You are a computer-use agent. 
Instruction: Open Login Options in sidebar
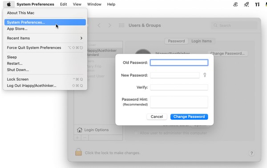click(x=98, y=130)
